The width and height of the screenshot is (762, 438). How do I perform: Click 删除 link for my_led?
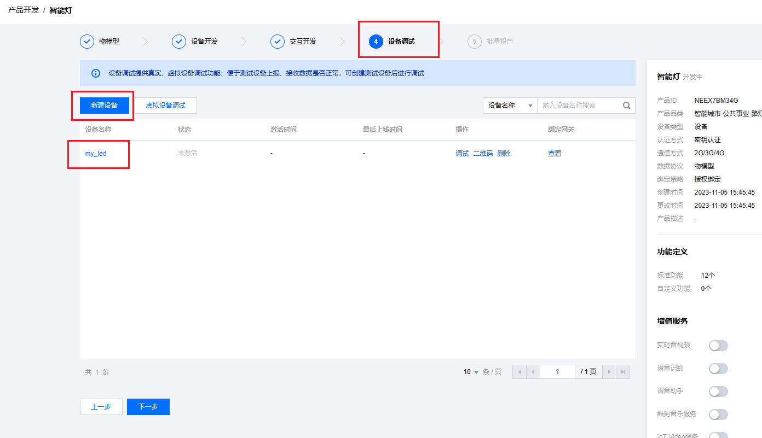504,154
